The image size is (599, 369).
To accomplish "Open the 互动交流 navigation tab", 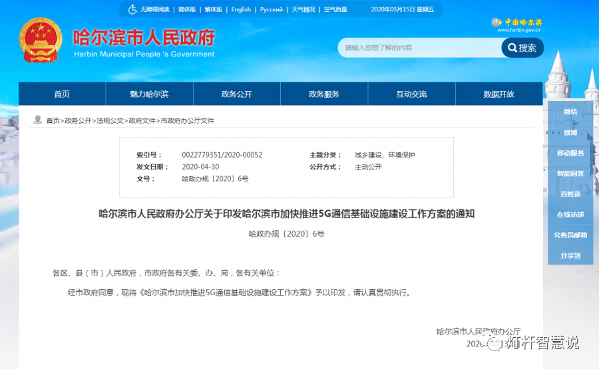I will tap(411, 94).
